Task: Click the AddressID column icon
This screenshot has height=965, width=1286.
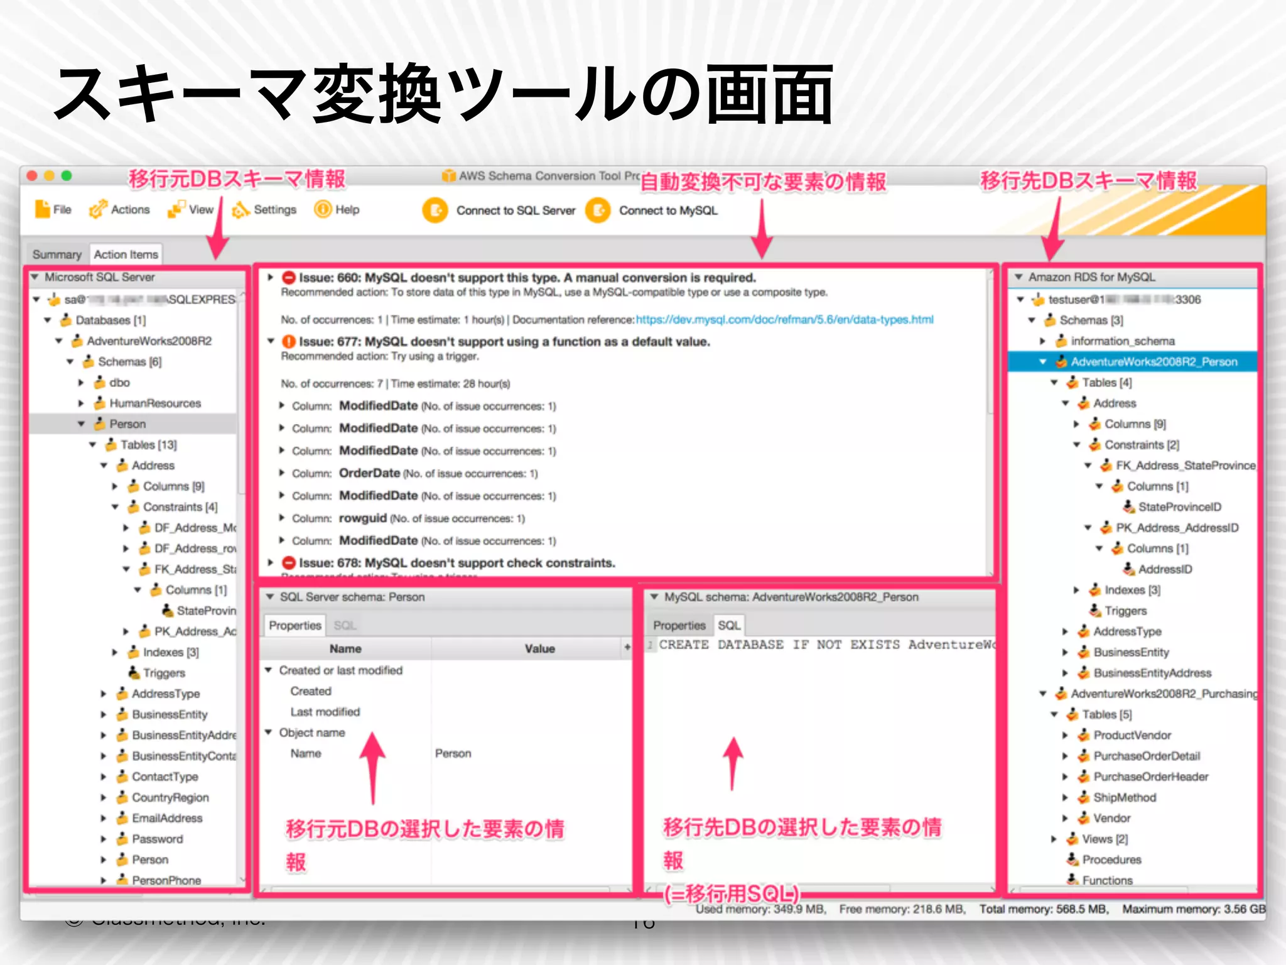Action: point(1129,569)
